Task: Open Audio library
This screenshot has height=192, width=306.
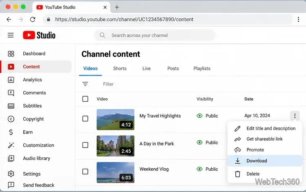Action: 36,158
